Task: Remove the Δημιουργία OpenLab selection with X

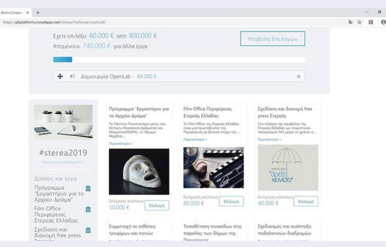Action: coord(299,77)
